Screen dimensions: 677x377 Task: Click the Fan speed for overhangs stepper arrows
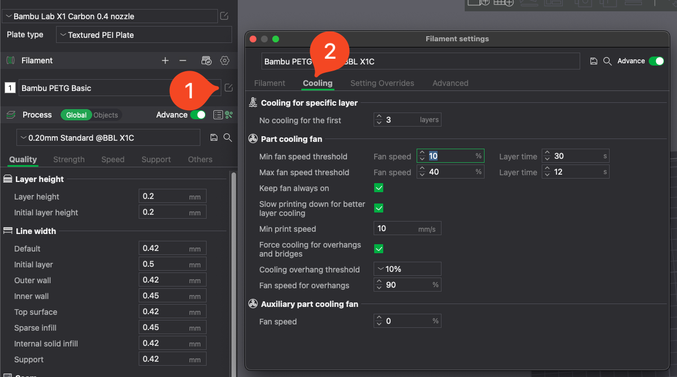coord(379,285)
